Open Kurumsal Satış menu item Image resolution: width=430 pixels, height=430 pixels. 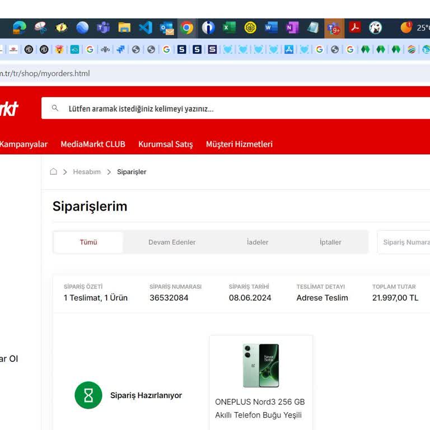point(166,144)
